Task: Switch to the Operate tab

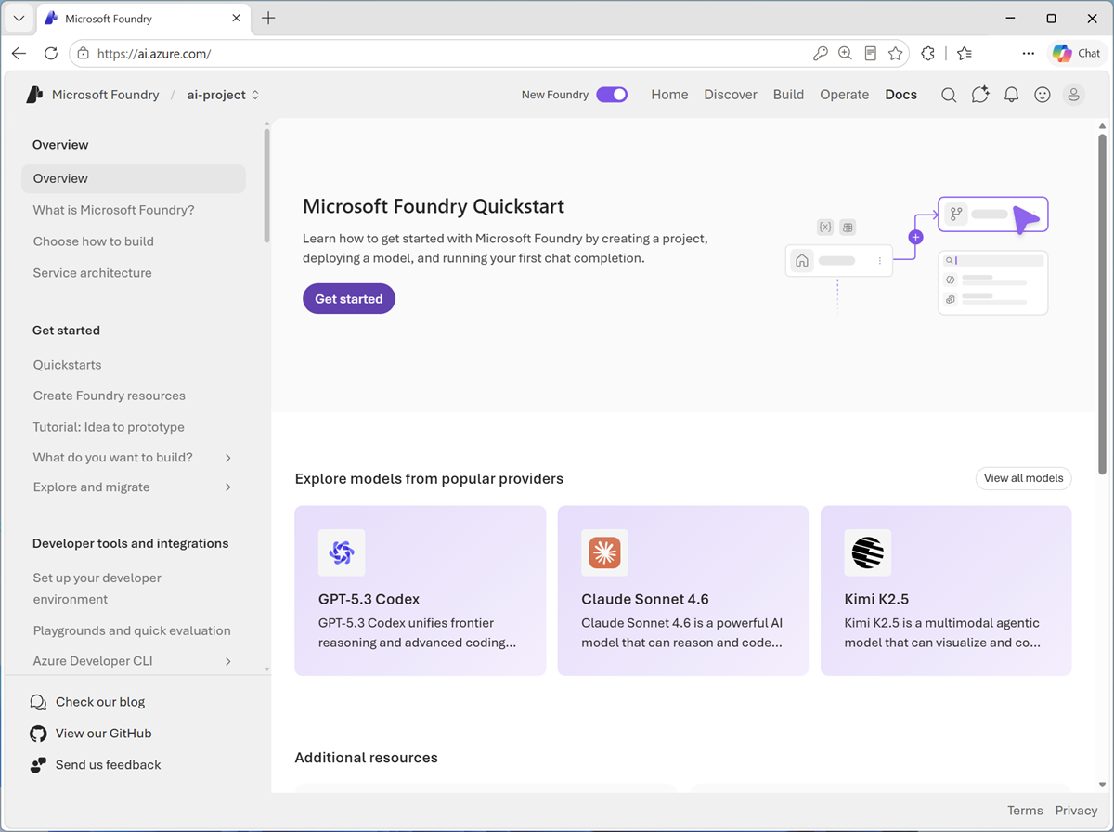Action: coord(845,95)
